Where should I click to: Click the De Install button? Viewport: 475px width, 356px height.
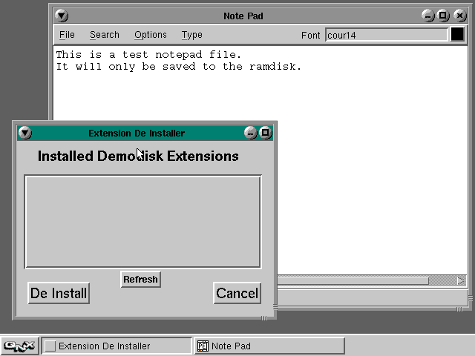(59, 293)
